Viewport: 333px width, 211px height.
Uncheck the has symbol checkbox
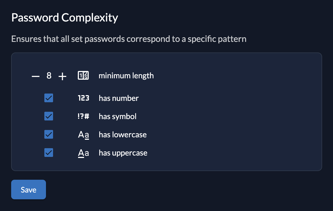[x=48, y=116]
